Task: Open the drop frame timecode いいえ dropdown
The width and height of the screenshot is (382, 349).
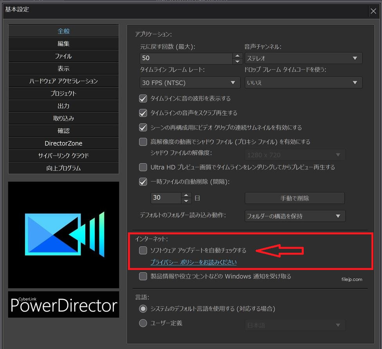Action: 304,83
